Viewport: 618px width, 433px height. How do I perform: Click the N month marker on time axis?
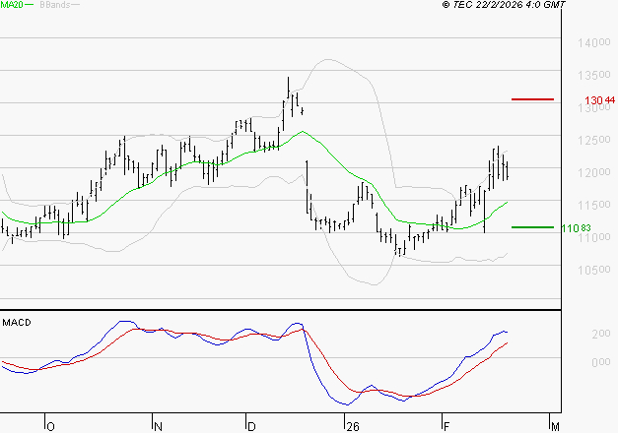(158, 426)
